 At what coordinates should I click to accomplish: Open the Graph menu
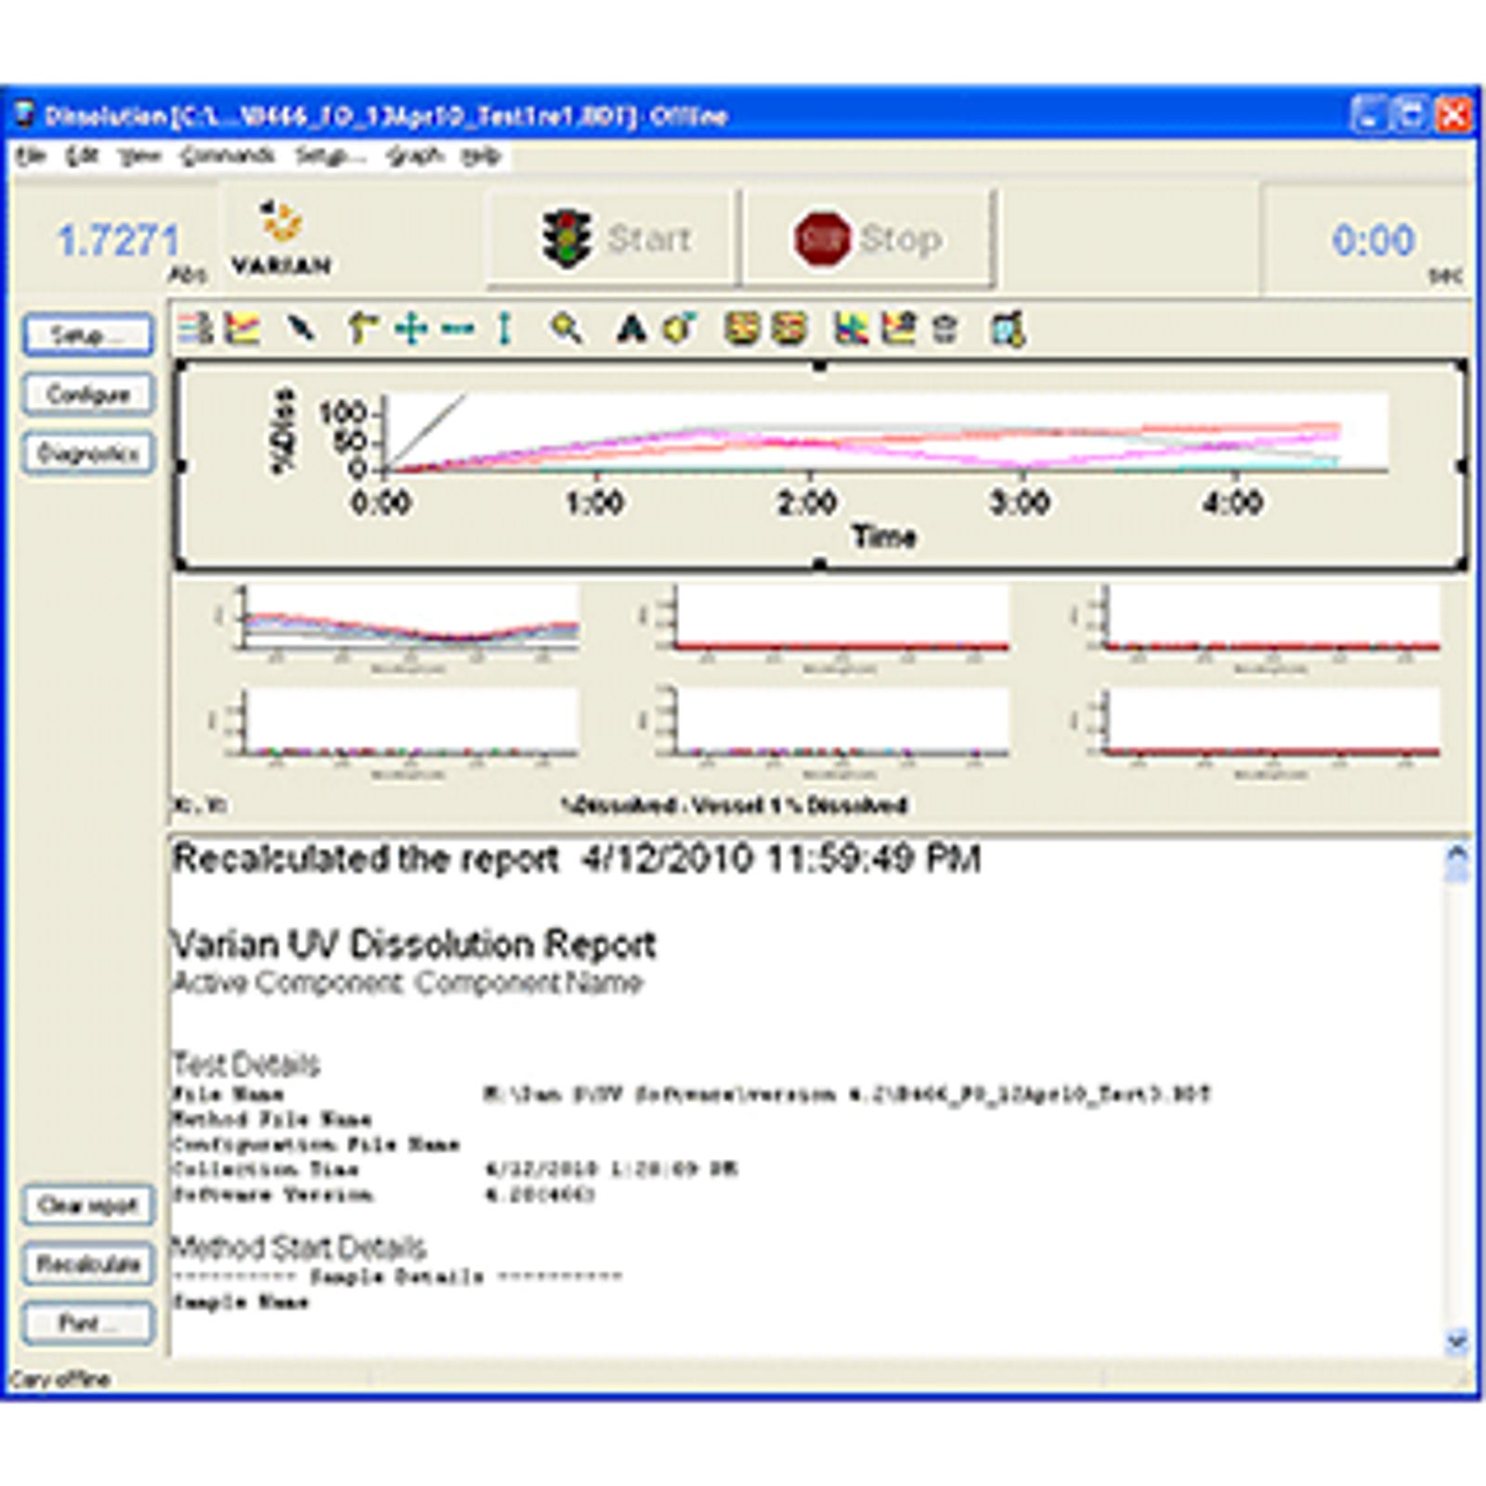(x=414, y=156)
